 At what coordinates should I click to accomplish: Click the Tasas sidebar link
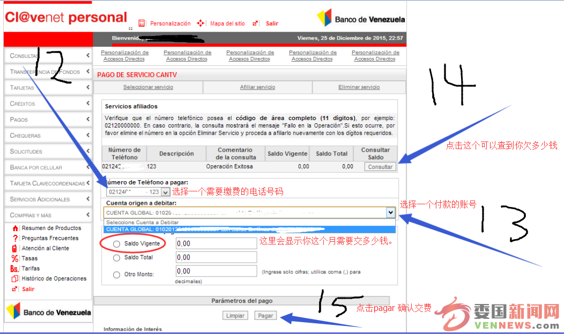29,258
